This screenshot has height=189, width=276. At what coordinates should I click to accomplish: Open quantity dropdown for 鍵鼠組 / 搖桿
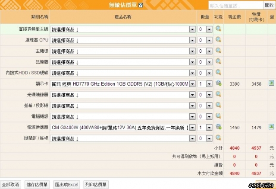(x=205, y=138)
